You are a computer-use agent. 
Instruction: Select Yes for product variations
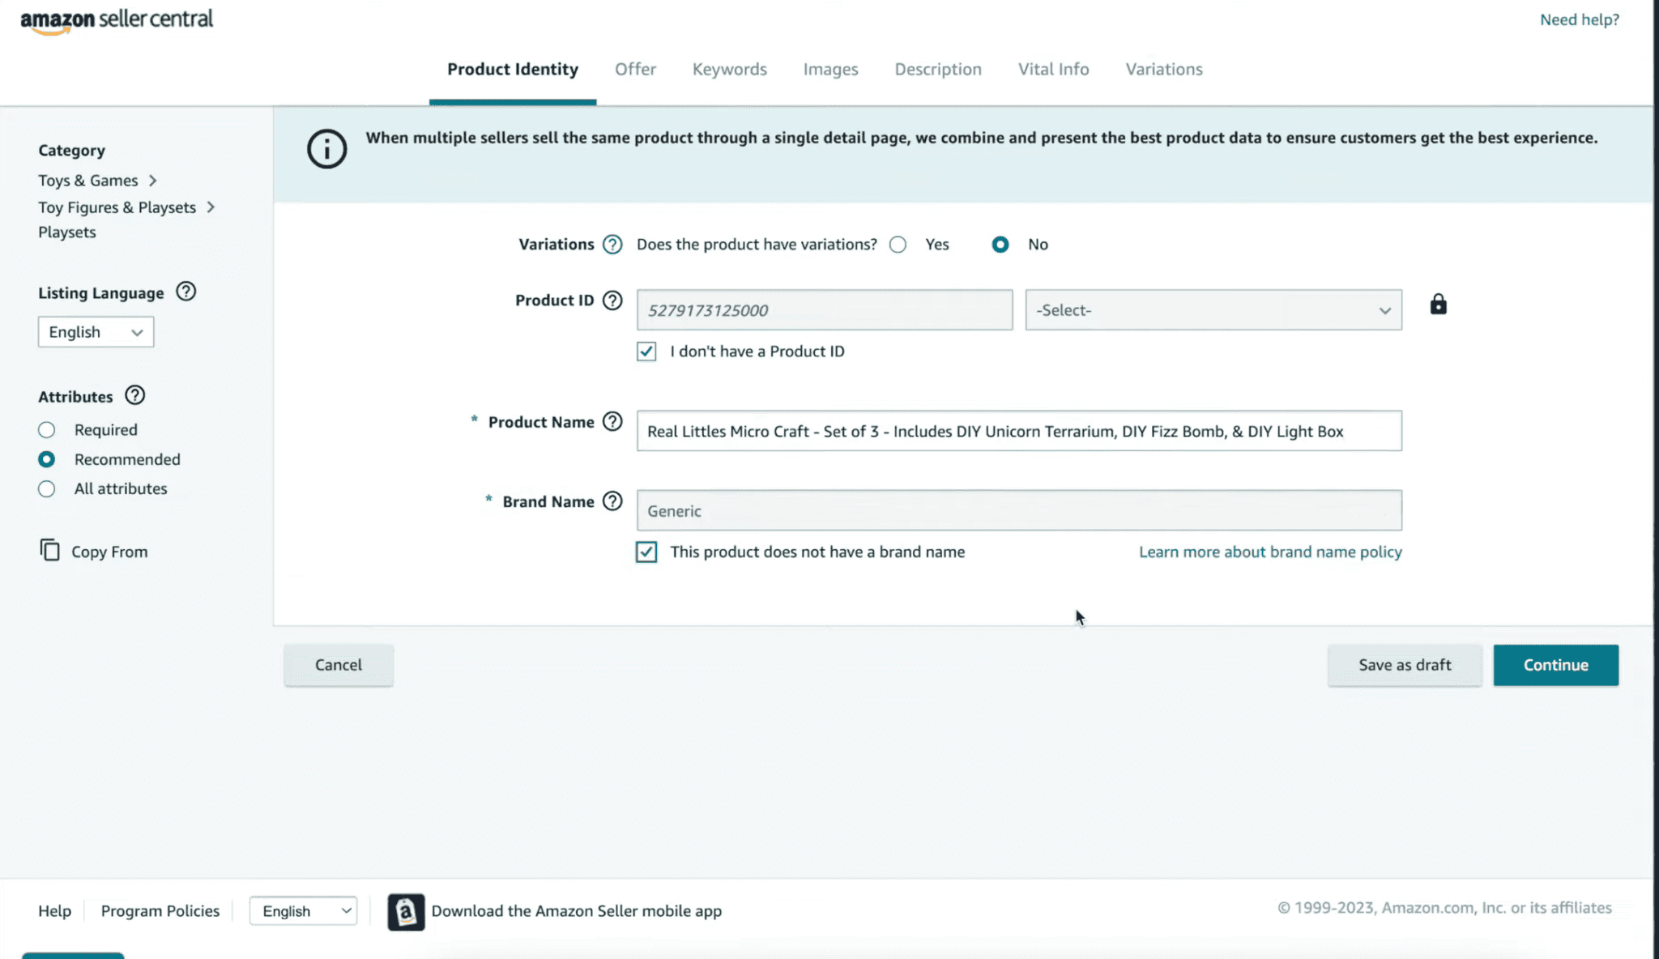(x=898, y=244)
